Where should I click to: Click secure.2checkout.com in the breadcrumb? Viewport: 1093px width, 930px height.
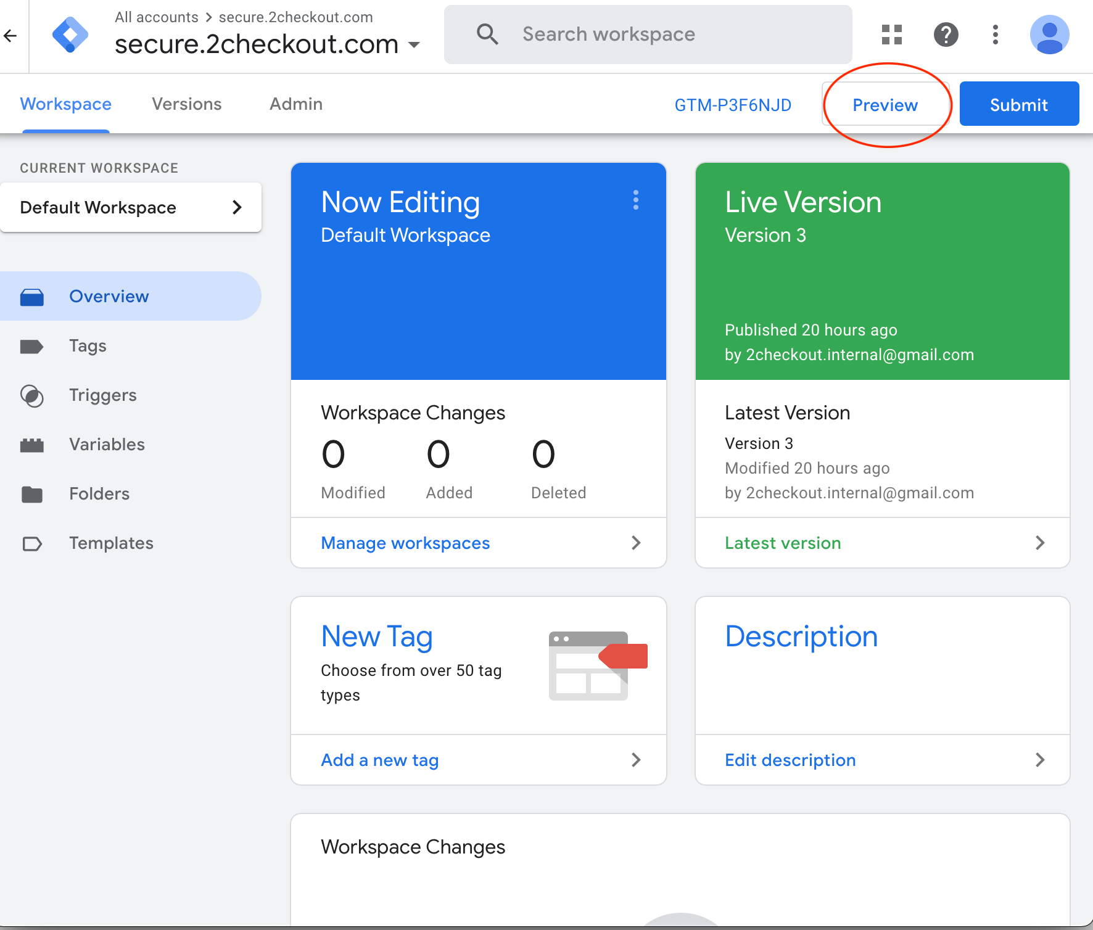[x=296, y=17]
